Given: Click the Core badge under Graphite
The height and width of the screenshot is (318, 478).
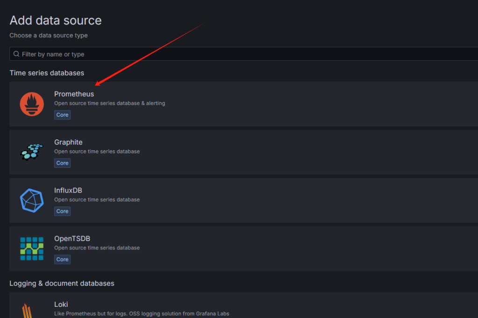Looking at the screenshot, I should click(62, 163).
